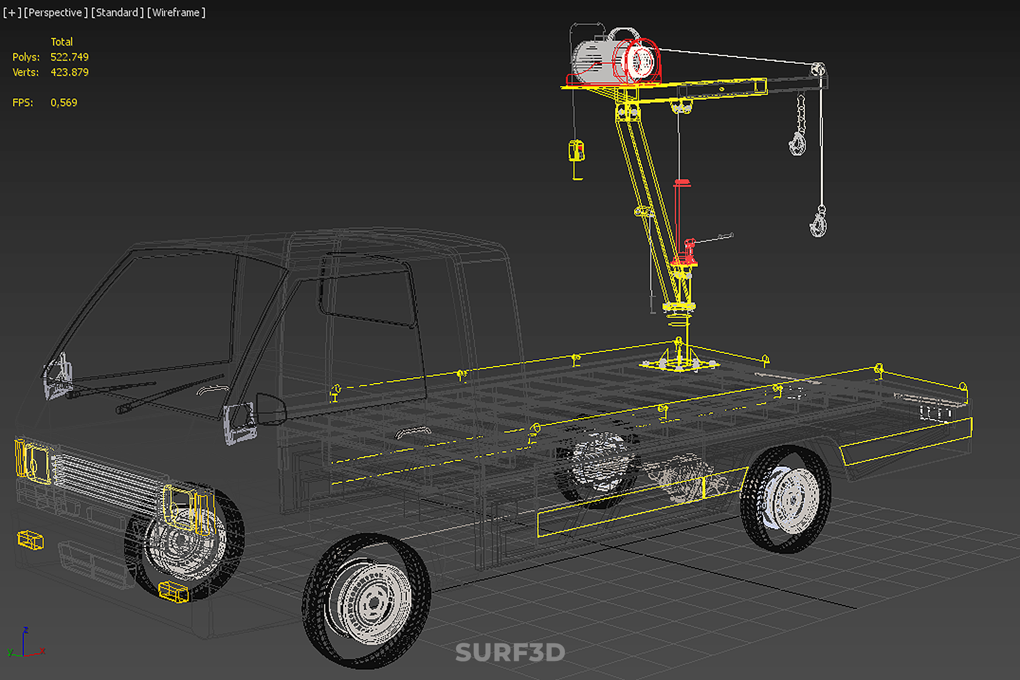
Task: Select the yellow hanging pendant controller
Action: 576,150
